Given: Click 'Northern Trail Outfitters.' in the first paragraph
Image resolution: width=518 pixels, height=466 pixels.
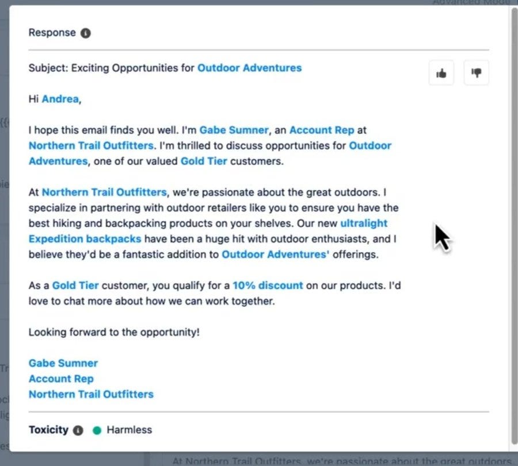Looking at the screenshot, I should pyautogui.click(x=93, y=145).
